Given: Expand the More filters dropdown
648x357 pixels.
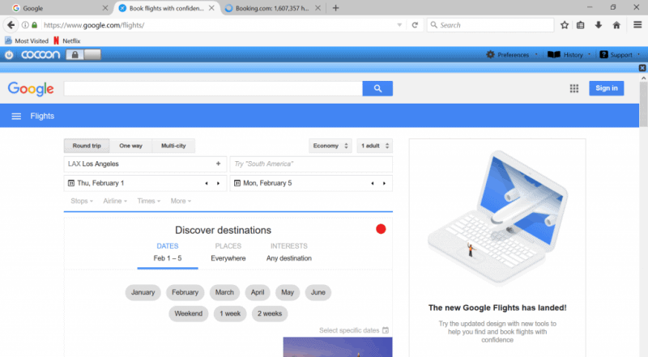Looking at the screenshot, I should pyautogui.click(x=181, y=202).
